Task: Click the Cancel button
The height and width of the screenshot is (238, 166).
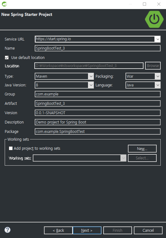Action: [148, 231]
